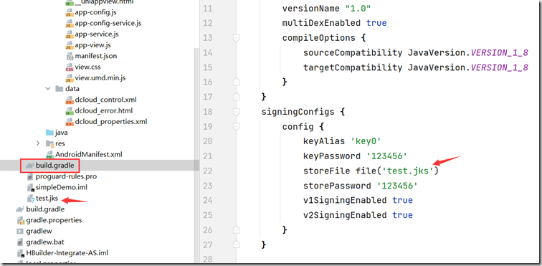Click the gradlew.bat file icon

coord(20,242)
